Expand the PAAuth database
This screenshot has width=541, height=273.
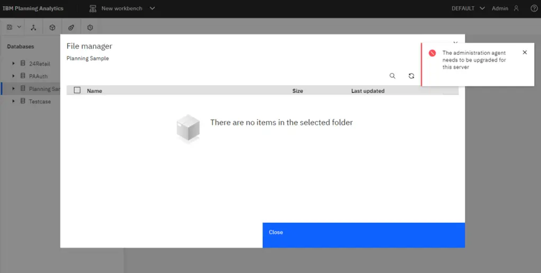(x=13, y=76)
